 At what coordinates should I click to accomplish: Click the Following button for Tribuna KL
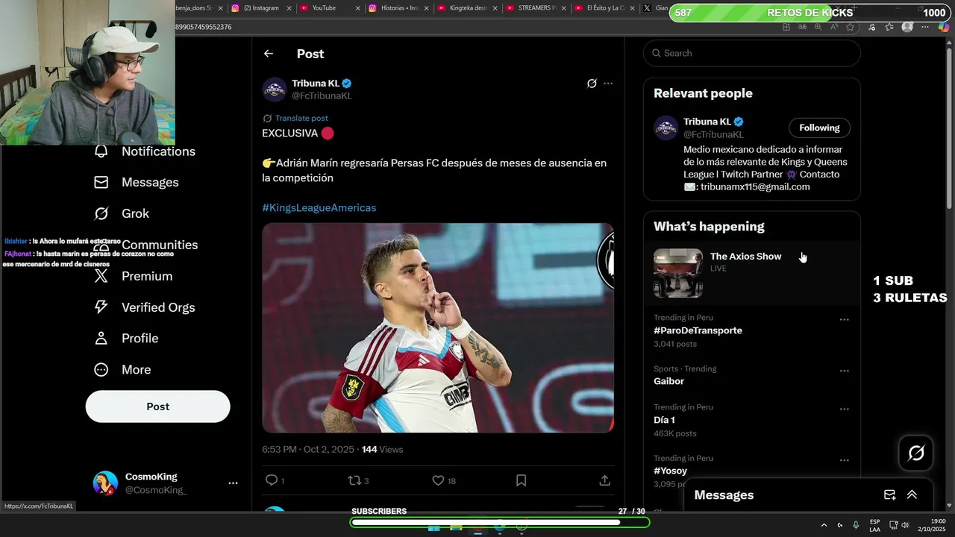click(x=819, y=128)
